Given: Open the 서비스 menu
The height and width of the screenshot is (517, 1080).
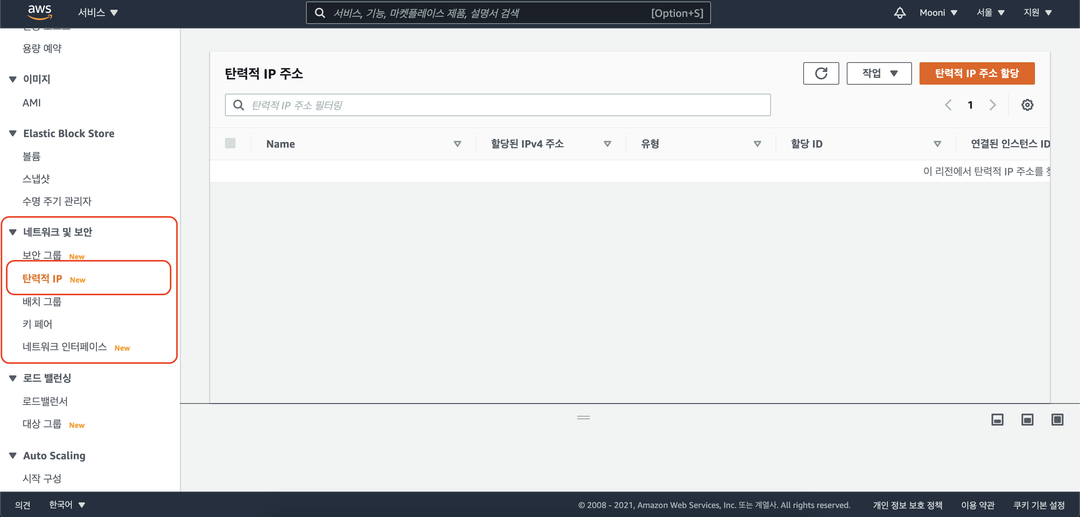Looking at the screenshot, I should tap(97, 13).
